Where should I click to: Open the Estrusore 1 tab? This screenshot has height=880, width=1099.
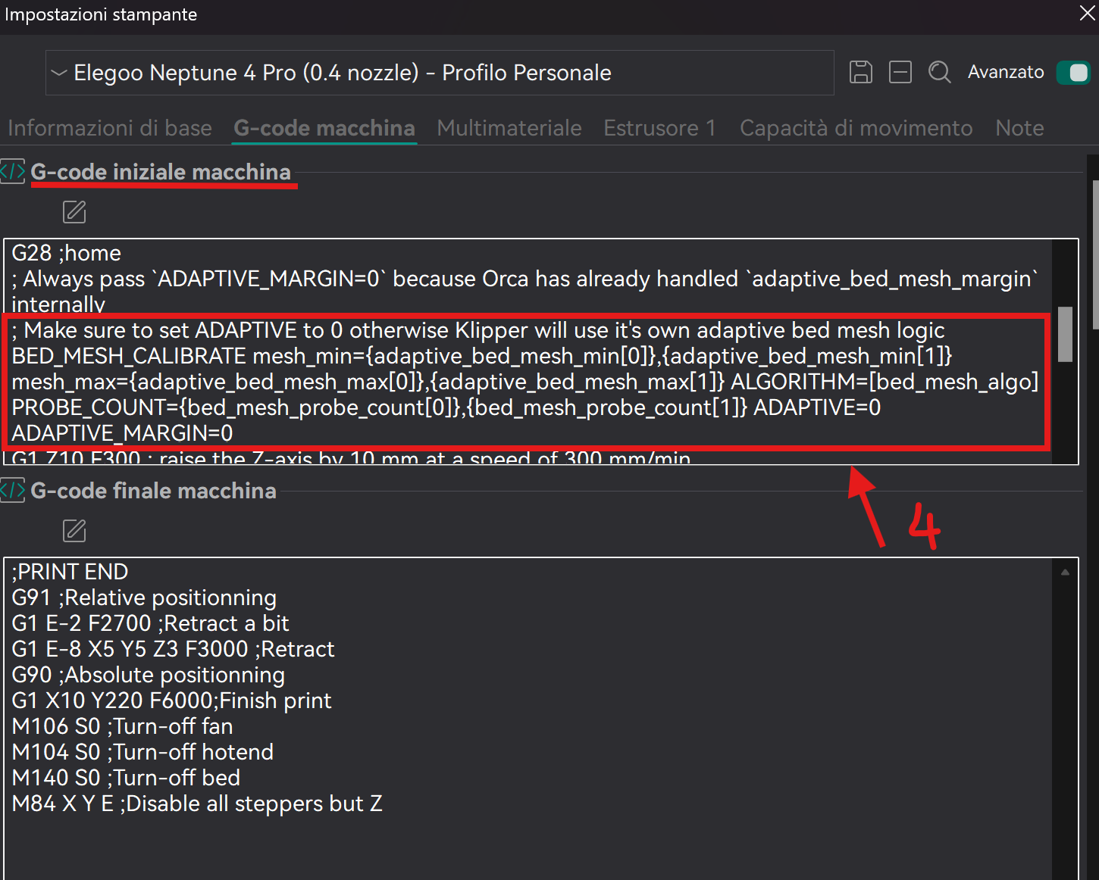(659, 128)
